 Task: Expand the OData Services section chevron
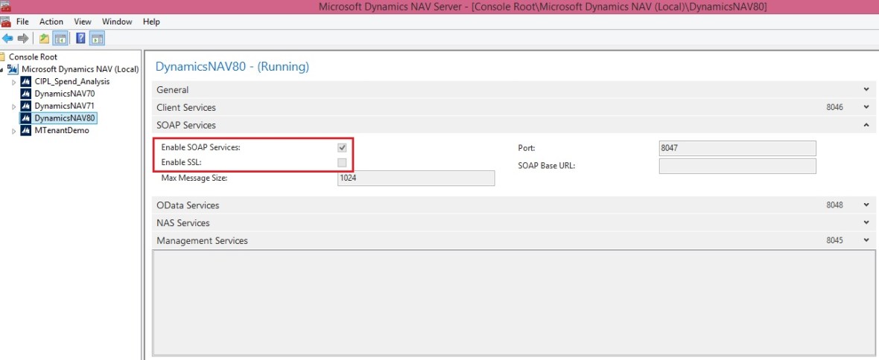click(x=866, y=205)
